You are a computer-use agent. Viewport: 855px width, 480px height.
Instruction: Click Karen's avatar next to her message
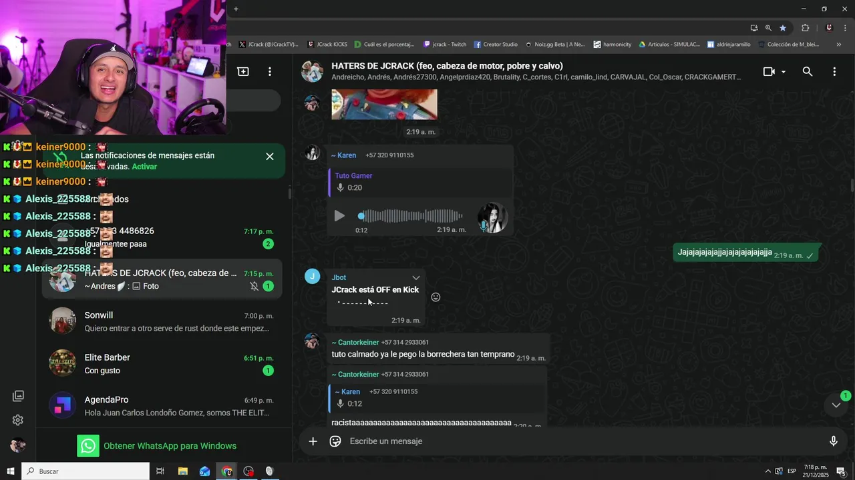coord(312,153)
